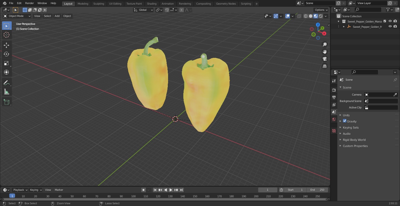Click the Blender logo menu
This screenshot has height=206, width=400.
coord(4,3)
